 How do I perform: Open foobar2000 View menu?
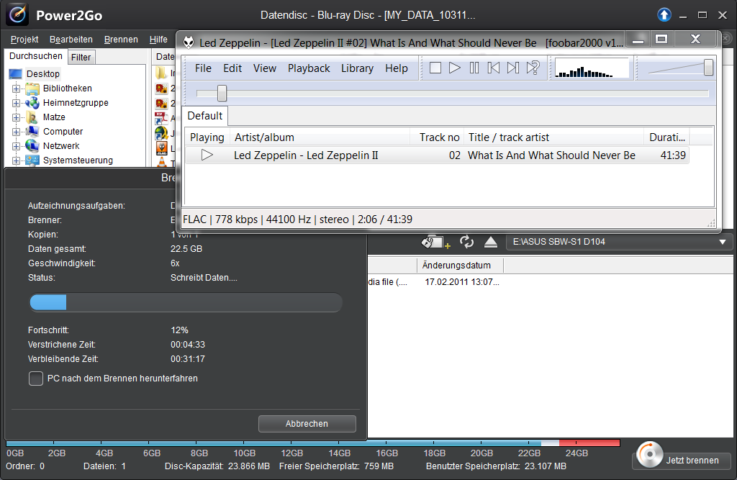(265, 68)
